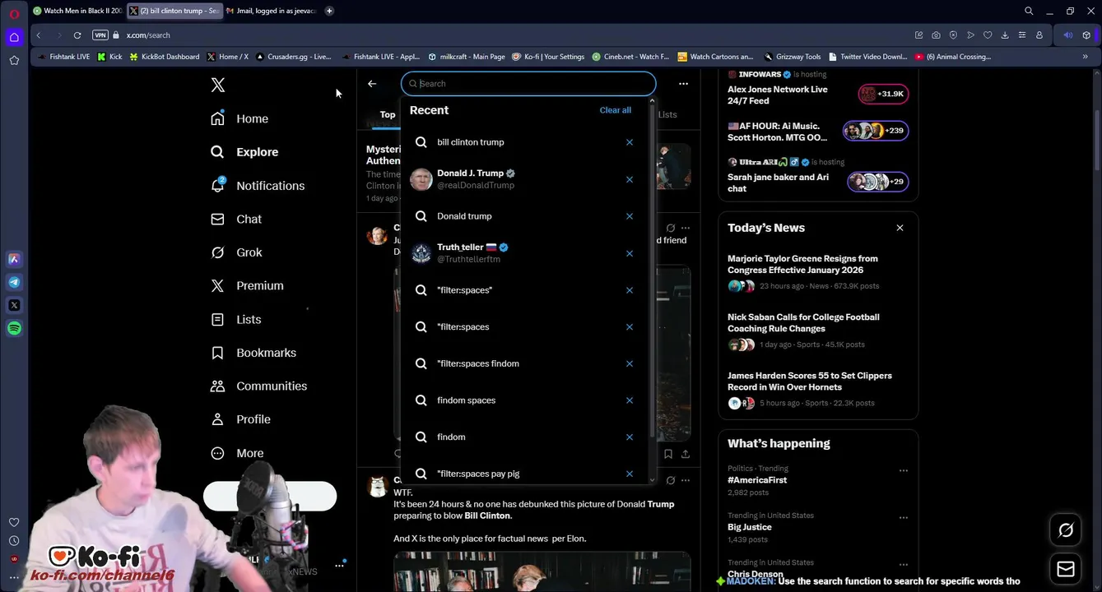Screen dimensions: 1102x592
Task: Switch to the Top tab
Action: [x=388, y=115]
